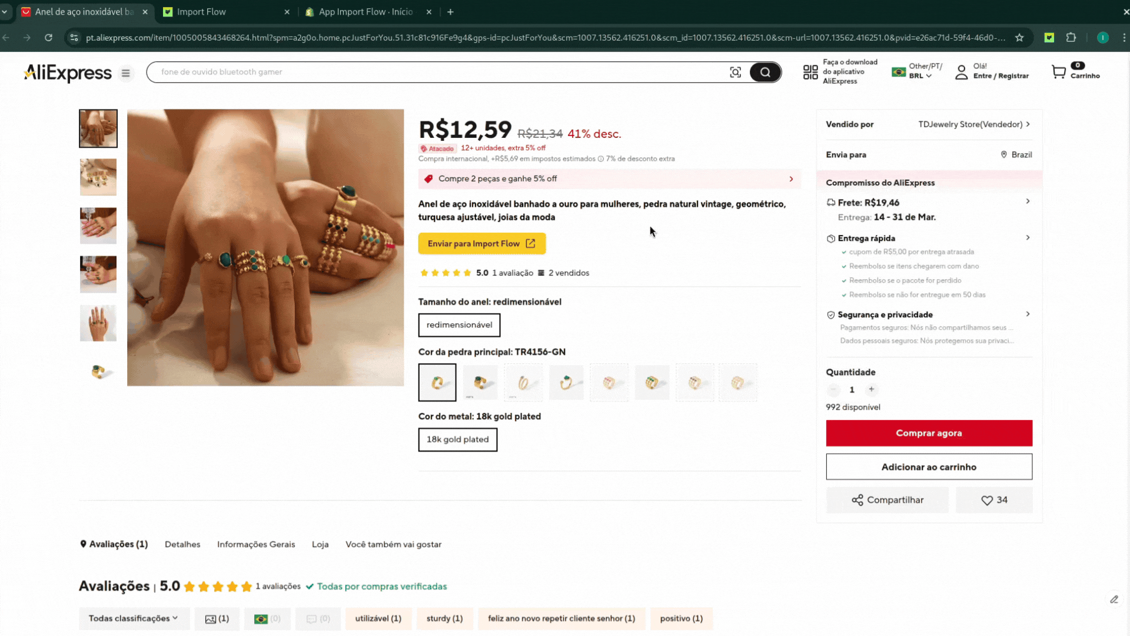Select the second stone color swatch
Image resolution: width=1130 pixels, height=636 pixels.
(x=480, y=382)
